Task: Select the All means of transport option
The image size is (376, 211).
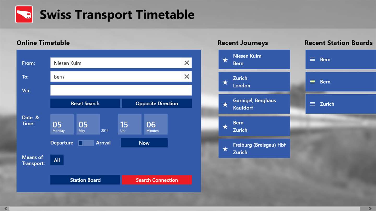Action: (x=57, y=160)
